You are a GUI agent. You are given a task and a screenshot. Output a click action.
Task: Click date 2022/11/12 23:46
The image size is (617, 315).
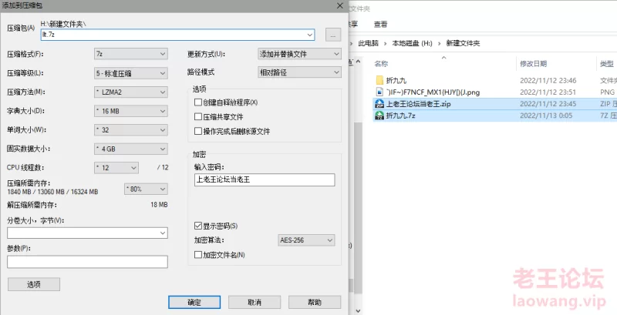click(x=548, y=81)
